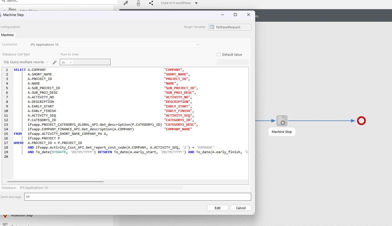This screenshot has width=392, height=226.
Task: Click the "COMPANY_NAME" alias in the SQL
Action: point(178,129)
